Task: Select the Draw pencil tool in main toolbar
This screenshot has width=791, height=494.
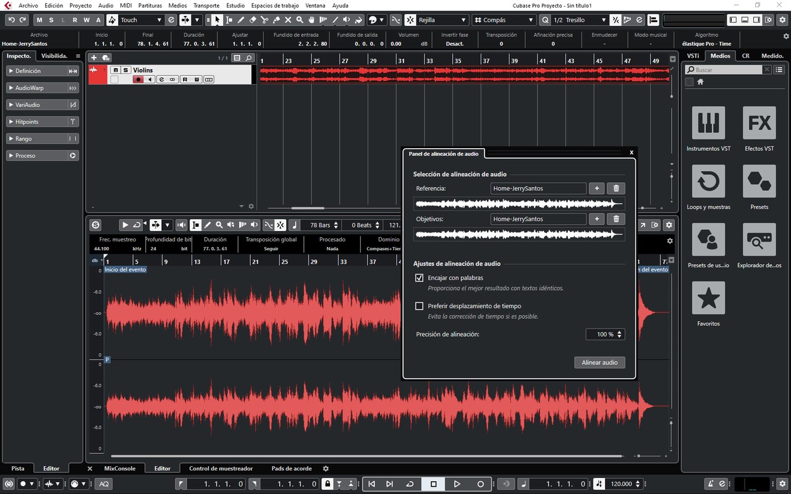Action: point(241,20)
